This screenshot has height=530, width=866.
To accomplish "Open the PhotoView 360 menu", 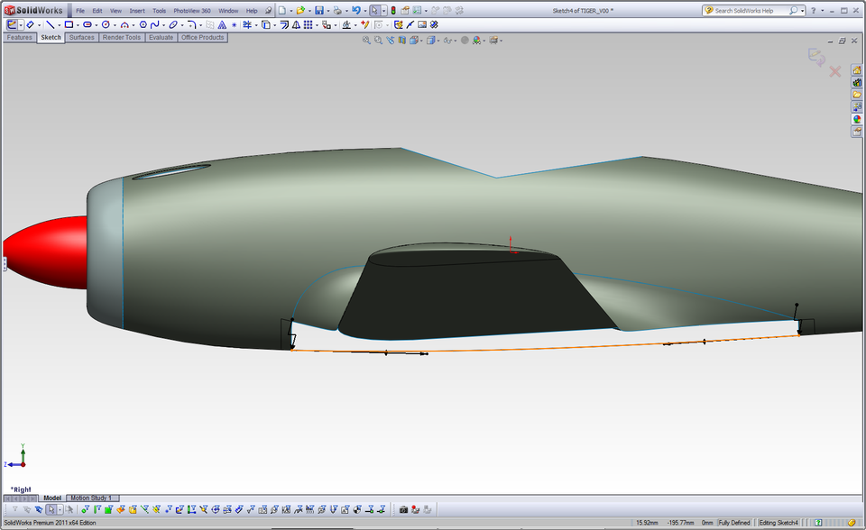I will tap(191, 10).
